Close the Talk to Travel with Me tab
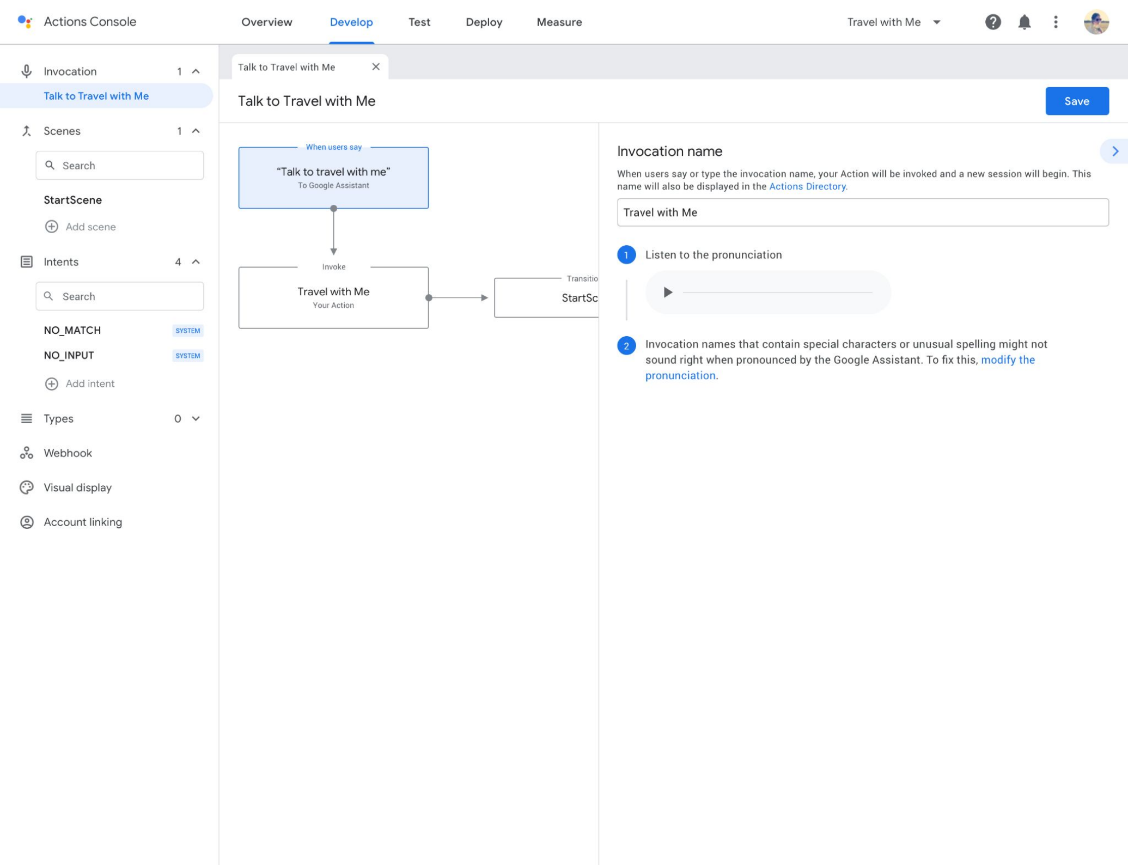 pos(375,66)
